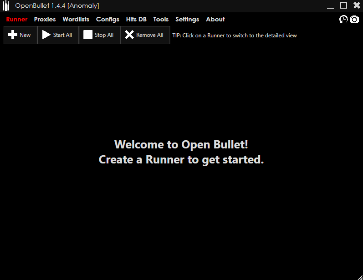
Task: Open the Runner tab
Action: pos(17,19)
